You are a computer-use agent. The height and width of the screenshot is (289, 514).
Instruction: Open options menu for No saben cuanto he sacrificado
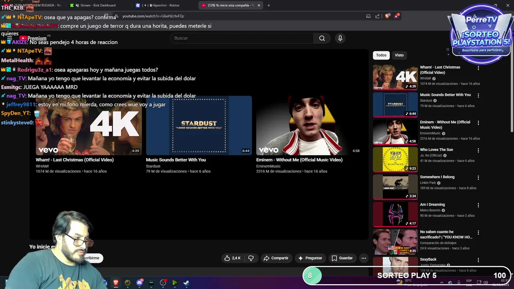click(x=478, y=232)
